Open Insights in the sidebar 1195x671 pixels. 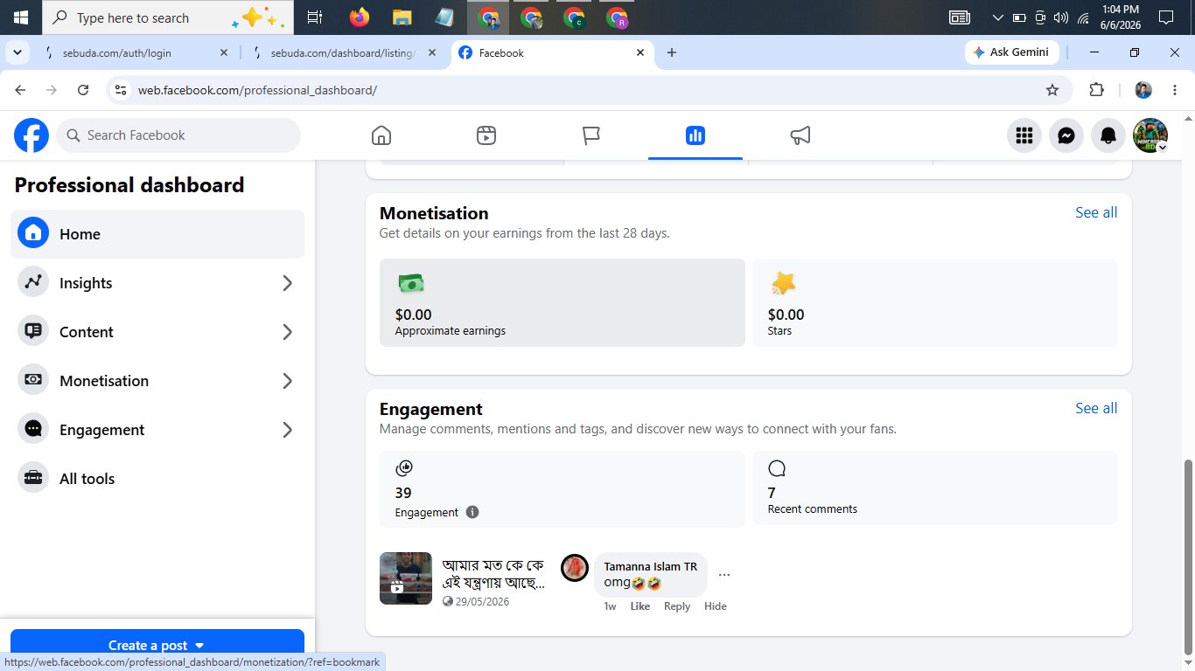157,283
